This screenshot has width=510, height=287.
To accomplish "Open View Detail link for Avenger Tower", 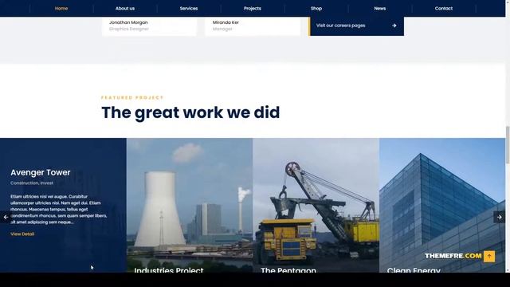I will 22,234.
